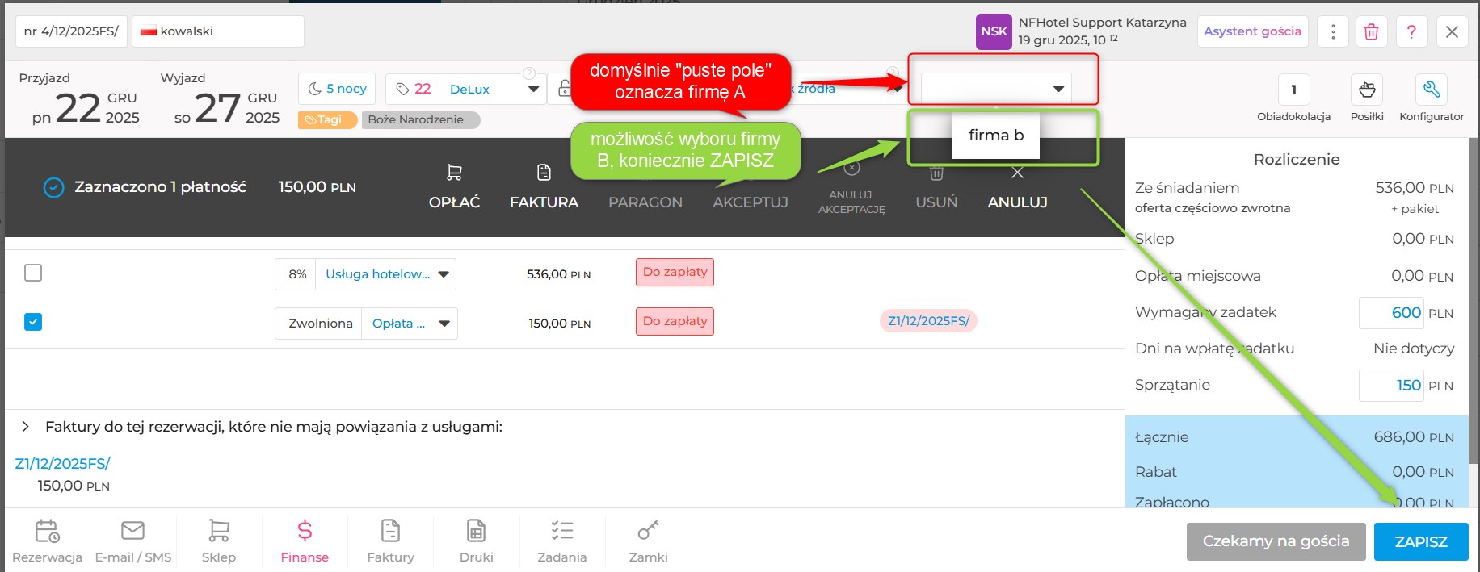Viewport: 1480px width, 572px height.
Task: Cancel the selection with ANULUJ X
Action: pyautogui.click(x=1017, y=187)
